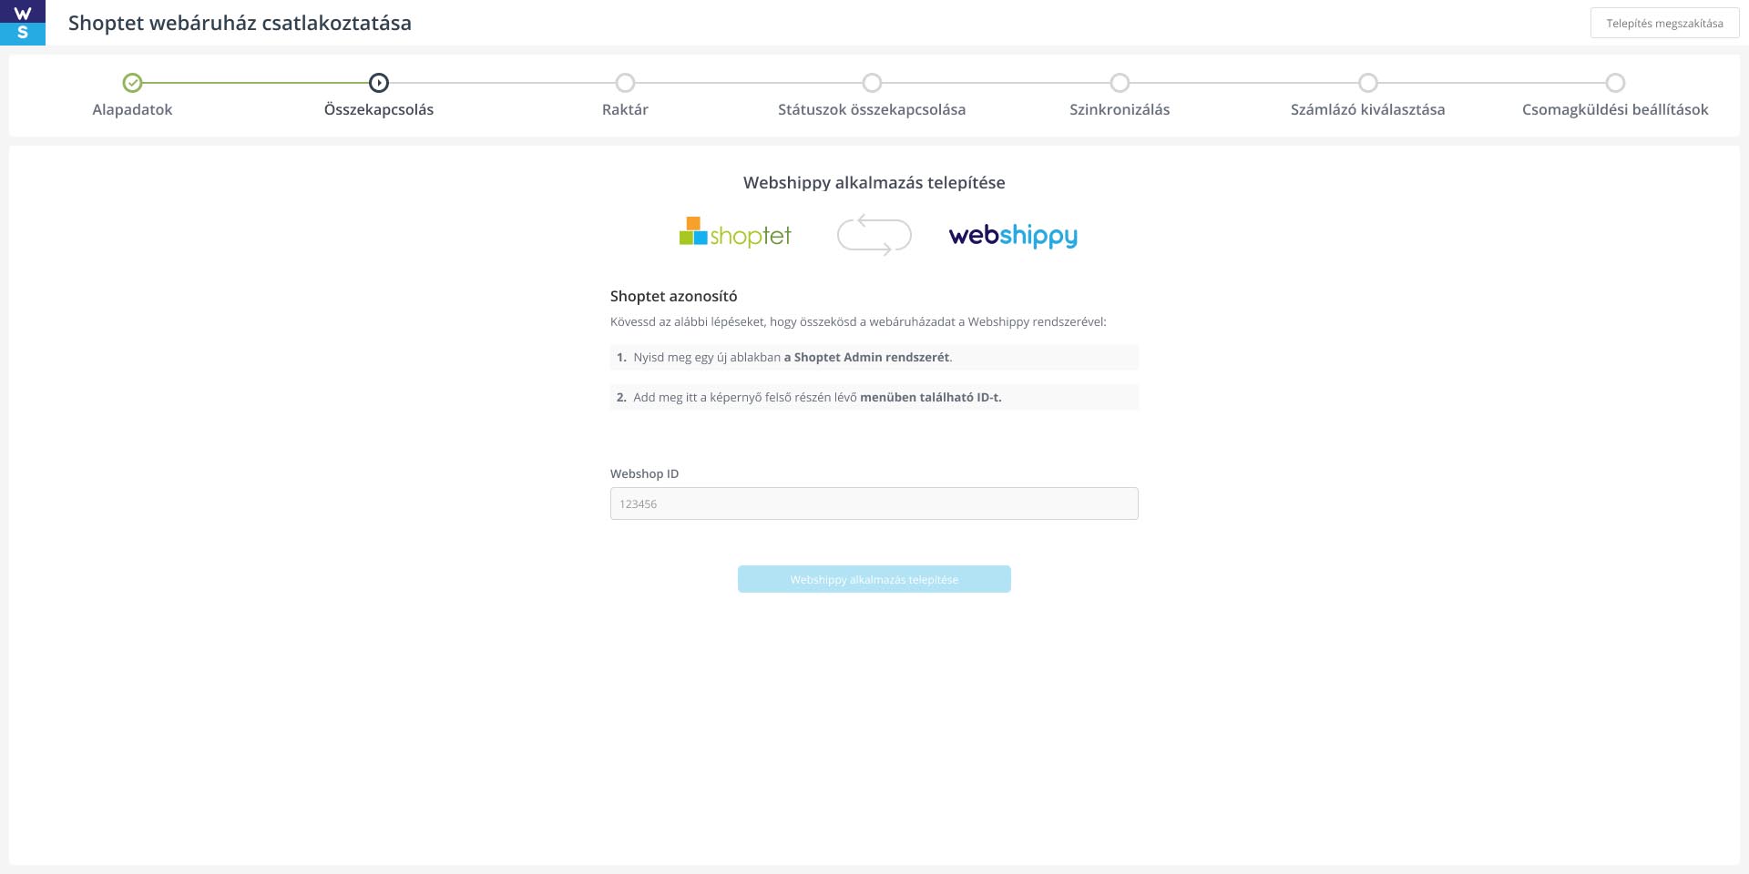Viewport: 1749px width, 874px height.
Task: Select the Raktár step circle
Action: coord(625,83)
